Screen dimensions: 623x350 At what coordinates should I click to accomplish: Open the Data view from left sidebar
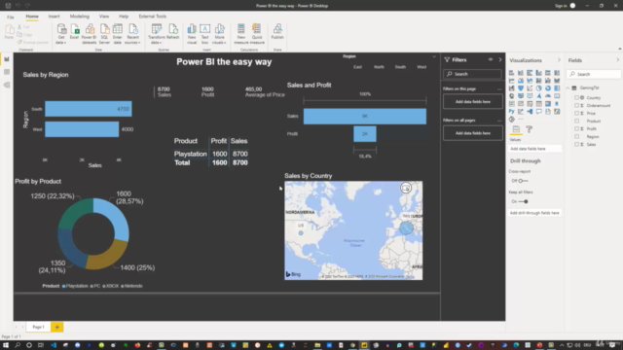tap(7, 72)
